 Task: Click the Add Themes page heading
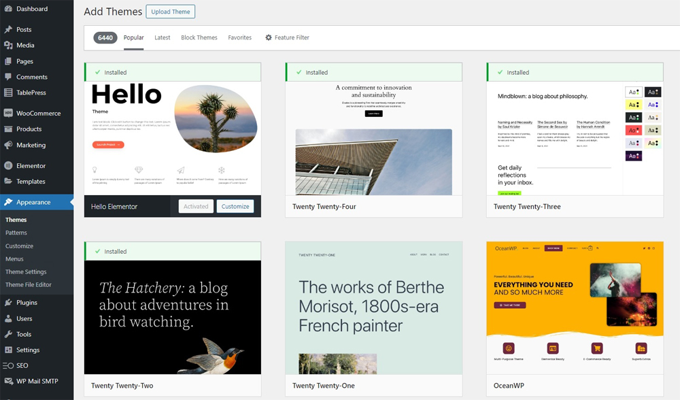[x=113, y=12]
